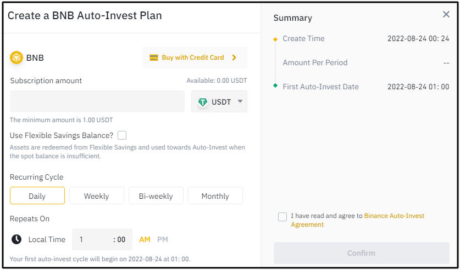The height and width of the screenshot is (270, 460).
Task: Check the Auto-Invest Agreement checkbox
Action: point(282,217)
